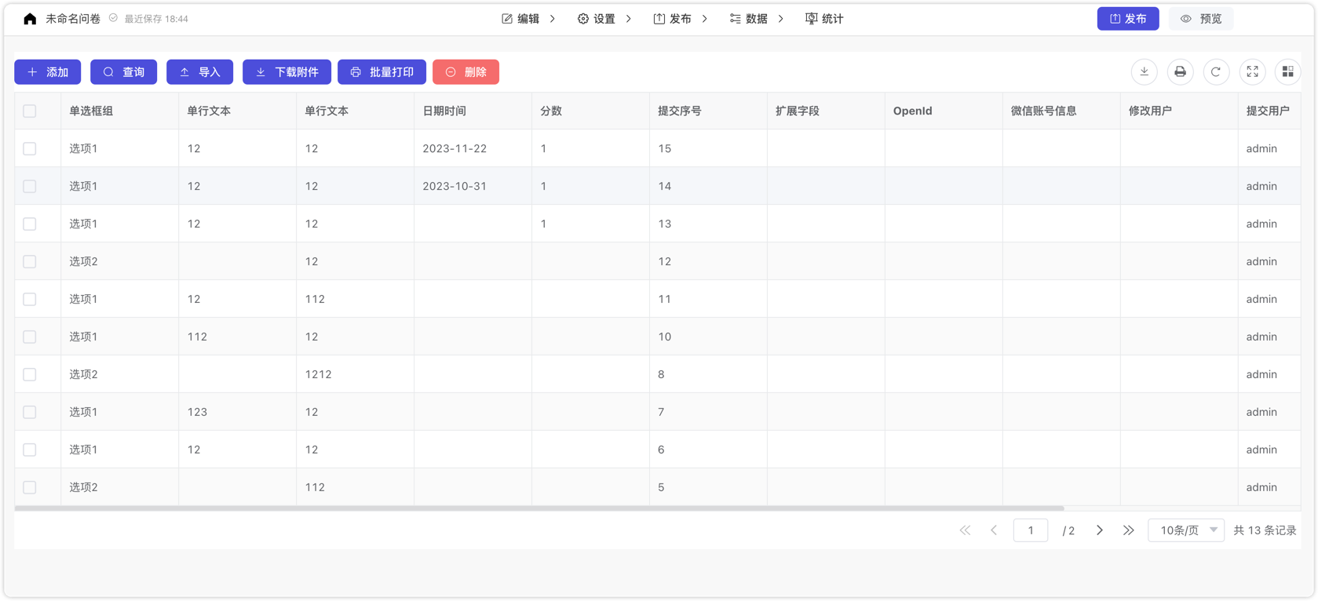This screenshot has width=1318, height=601.
Task: Go to next page using right arrow
Action: (x=1099, y=530)
